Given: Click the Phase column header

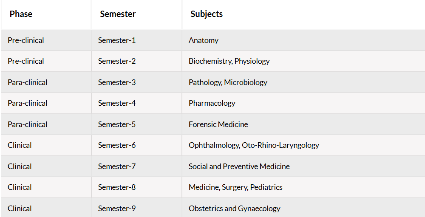Looking at the screenshot, I should coord(46,14).
